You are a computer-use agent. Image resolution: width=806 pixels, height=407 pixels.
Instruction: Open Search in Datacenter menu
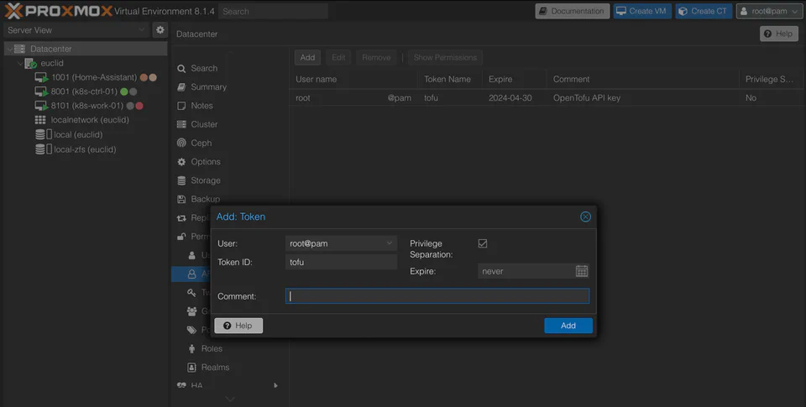tap(203, 68)
